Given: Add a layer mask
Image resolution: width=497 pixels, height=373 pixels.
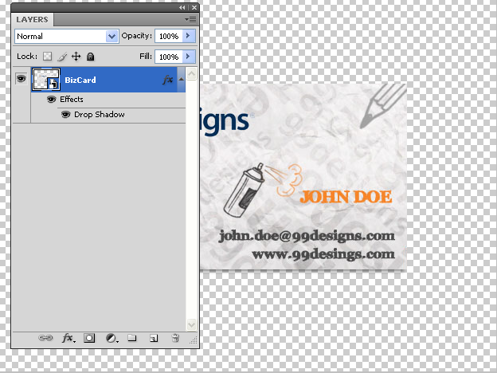Looking at the screenshot, I should pos(89,338).
